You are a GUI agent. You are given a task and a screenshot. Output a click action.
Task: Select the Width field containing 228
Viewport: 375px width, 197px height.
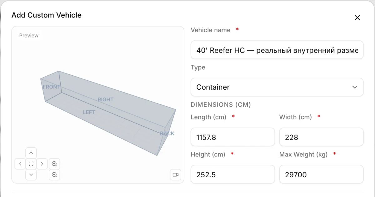pos(321,137)
